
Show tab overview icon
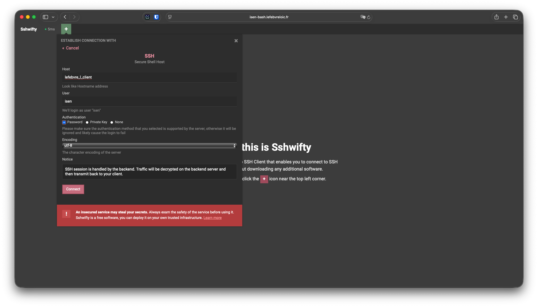pyautogui.click(x=515, y=17)
